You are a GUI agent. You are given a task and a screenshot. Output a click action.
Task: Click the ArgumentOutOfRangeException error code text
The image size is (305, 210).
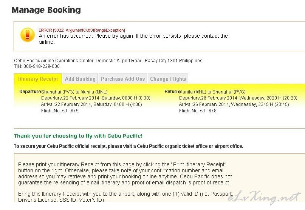[x=82, y=30]
